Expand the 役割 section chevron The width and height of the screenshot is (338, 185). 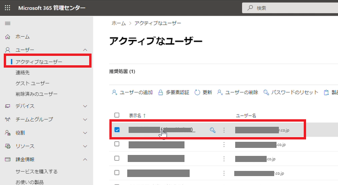pos(85,133)
